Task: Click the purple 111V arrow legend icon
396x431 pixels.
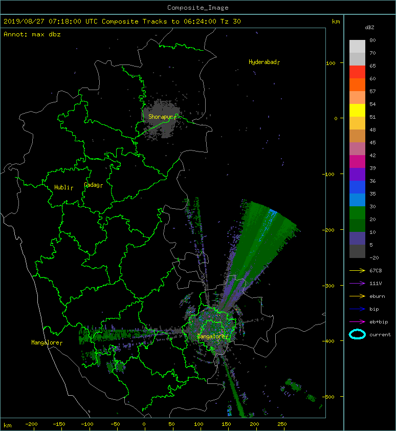Action: pos(357,284)
